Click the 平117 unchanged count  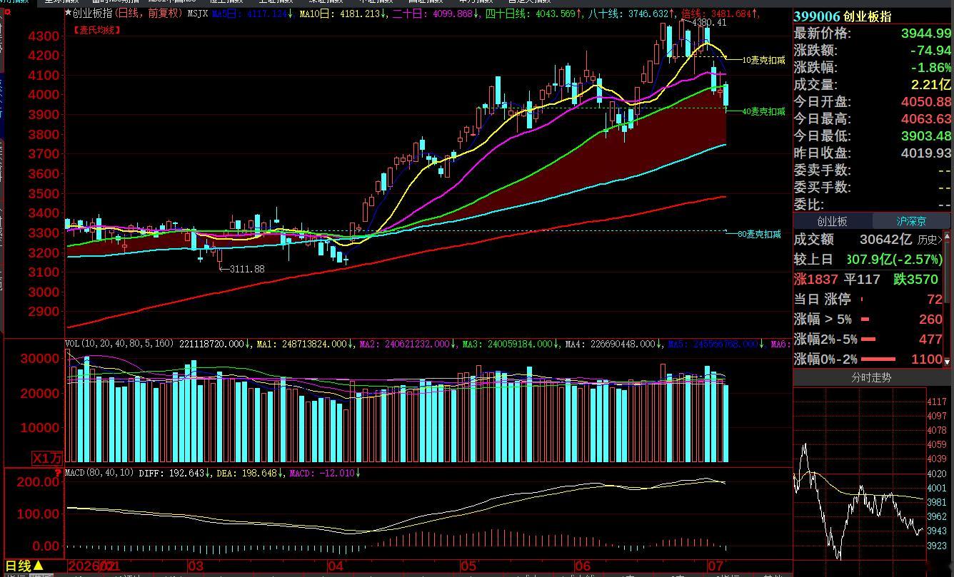click(x=862, y=280)
